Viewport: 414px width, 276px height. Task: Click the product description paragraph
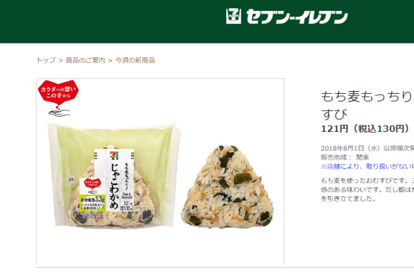point(367,190)
